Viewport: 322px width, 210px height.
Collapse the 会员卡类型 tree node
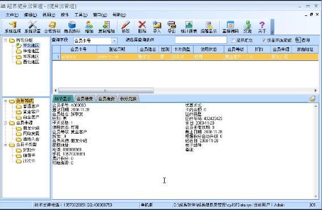pos(6,145)
